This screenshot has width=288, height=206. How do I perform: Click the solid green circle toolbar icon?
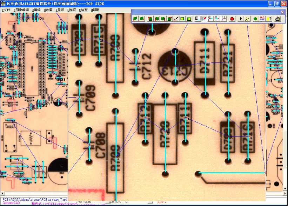coord(255,19)
